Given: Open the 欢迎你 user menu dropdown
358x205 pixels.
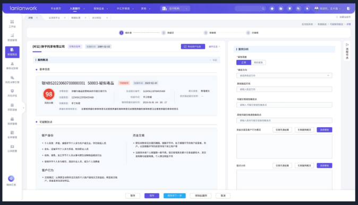Looking at the screenshot, I should [330, 8].
